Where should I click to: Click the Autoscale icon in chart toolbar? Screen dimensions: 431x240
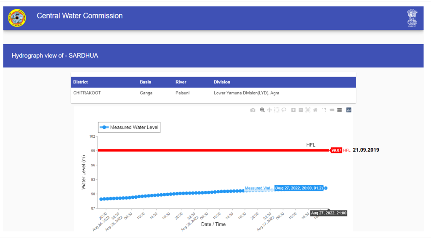[308, 110]
